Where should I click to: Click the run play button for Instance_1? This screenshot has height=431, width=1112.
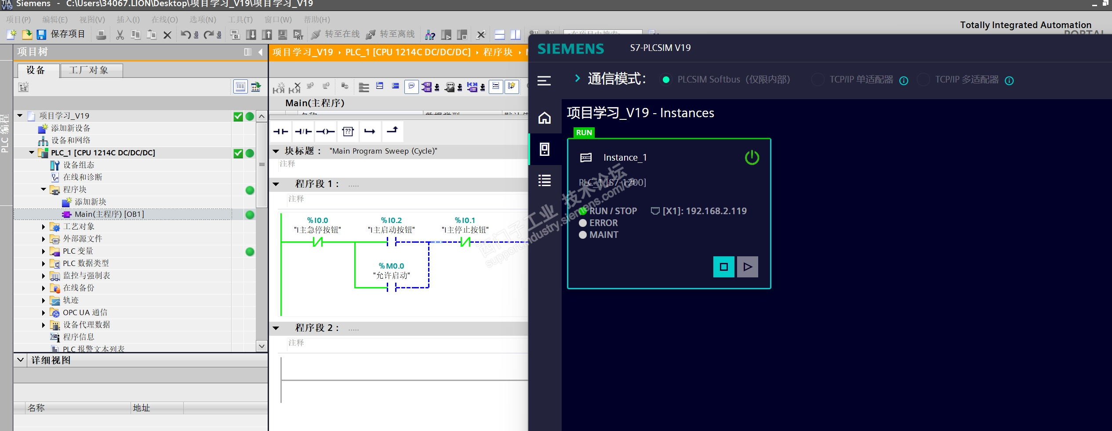tap(748, 267)
